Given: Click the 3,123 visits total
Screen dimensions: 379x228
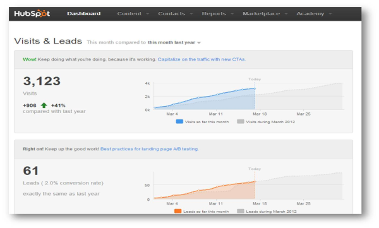Looking at the screenshot, I should click(42, 81).
